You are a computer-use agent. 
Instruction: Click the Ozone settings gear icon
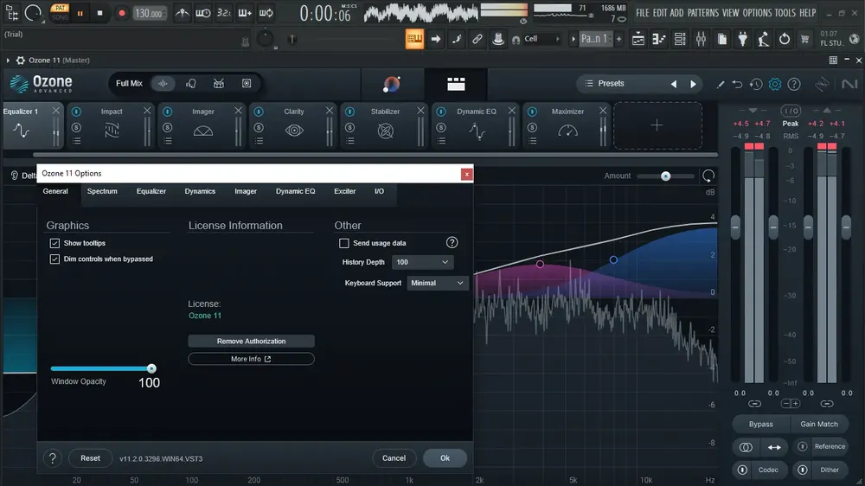click(x=775, y=84)
